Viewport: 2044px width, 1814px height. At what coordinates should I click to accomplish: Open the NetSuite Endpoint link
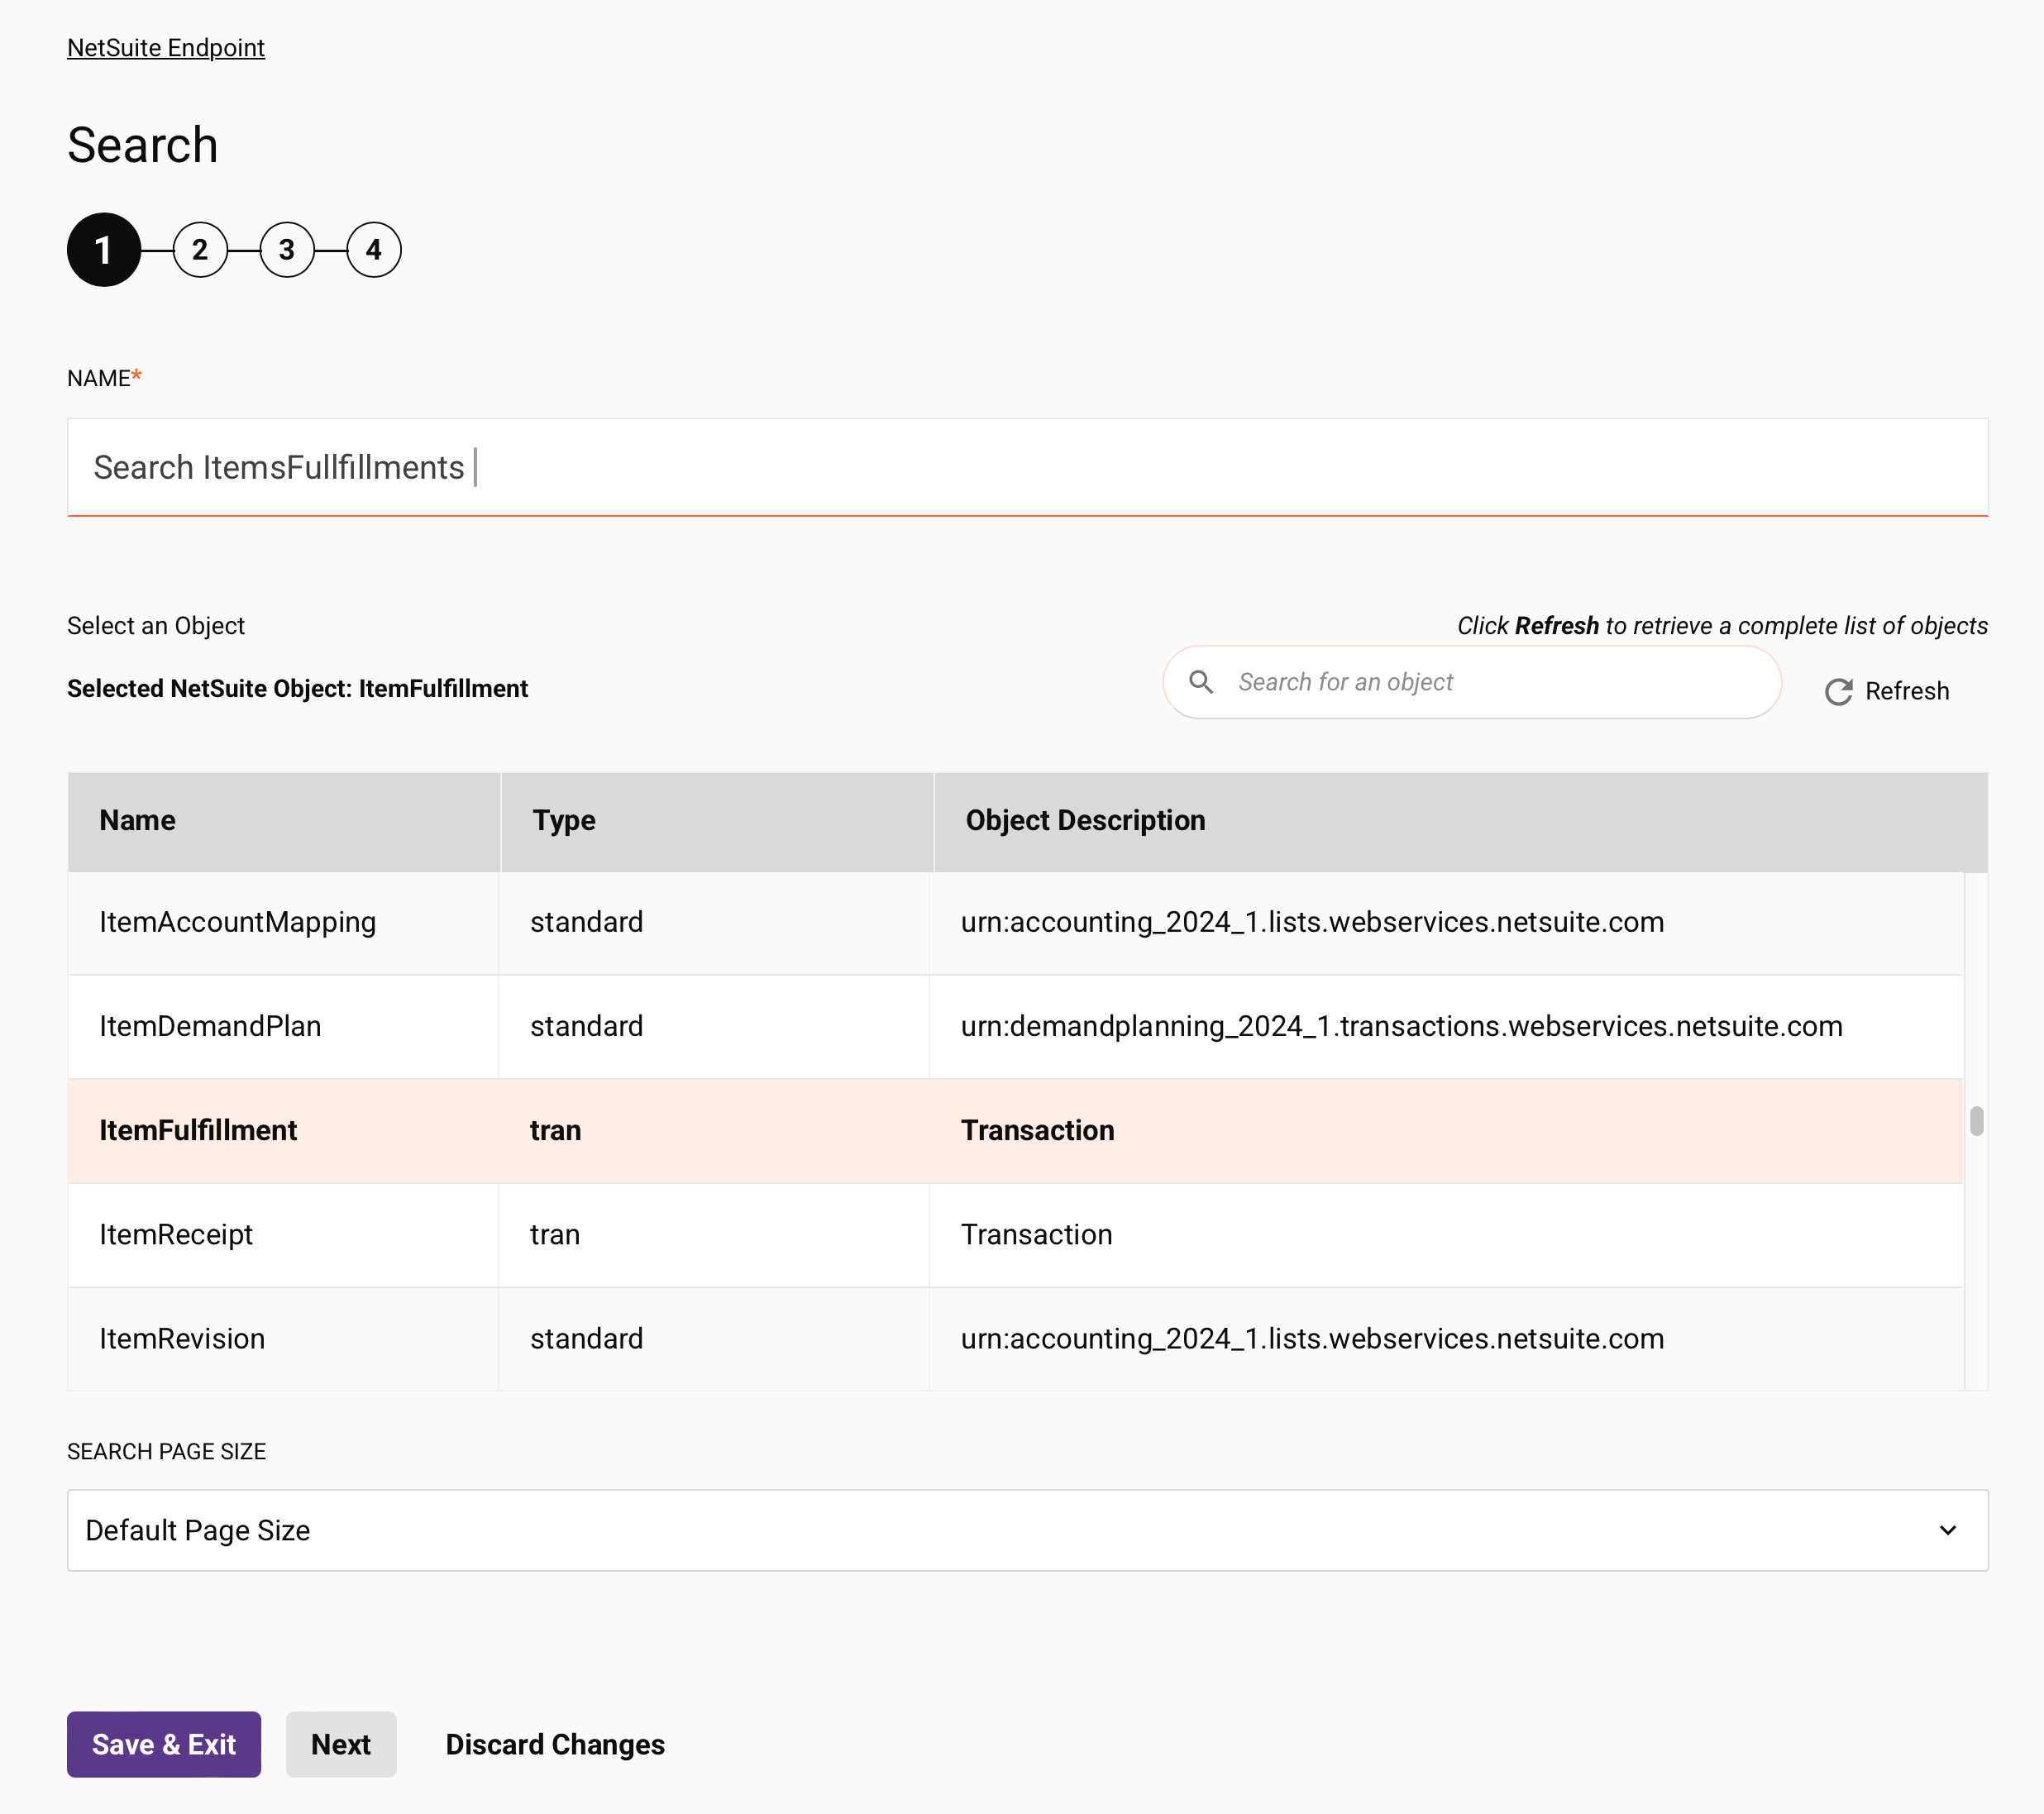point(166,48)
